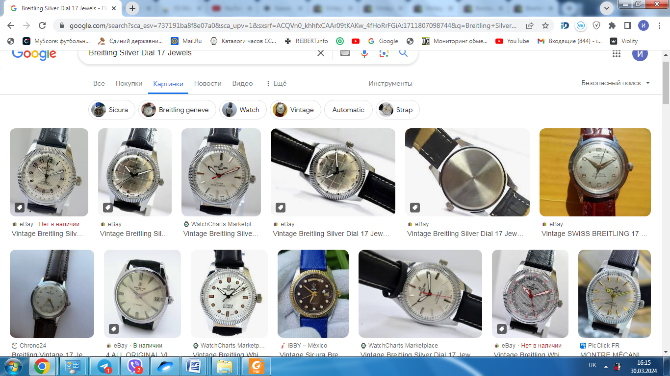
Task: Open the Каталоги часов СС bookmark
Action: (x=243, y=41)
